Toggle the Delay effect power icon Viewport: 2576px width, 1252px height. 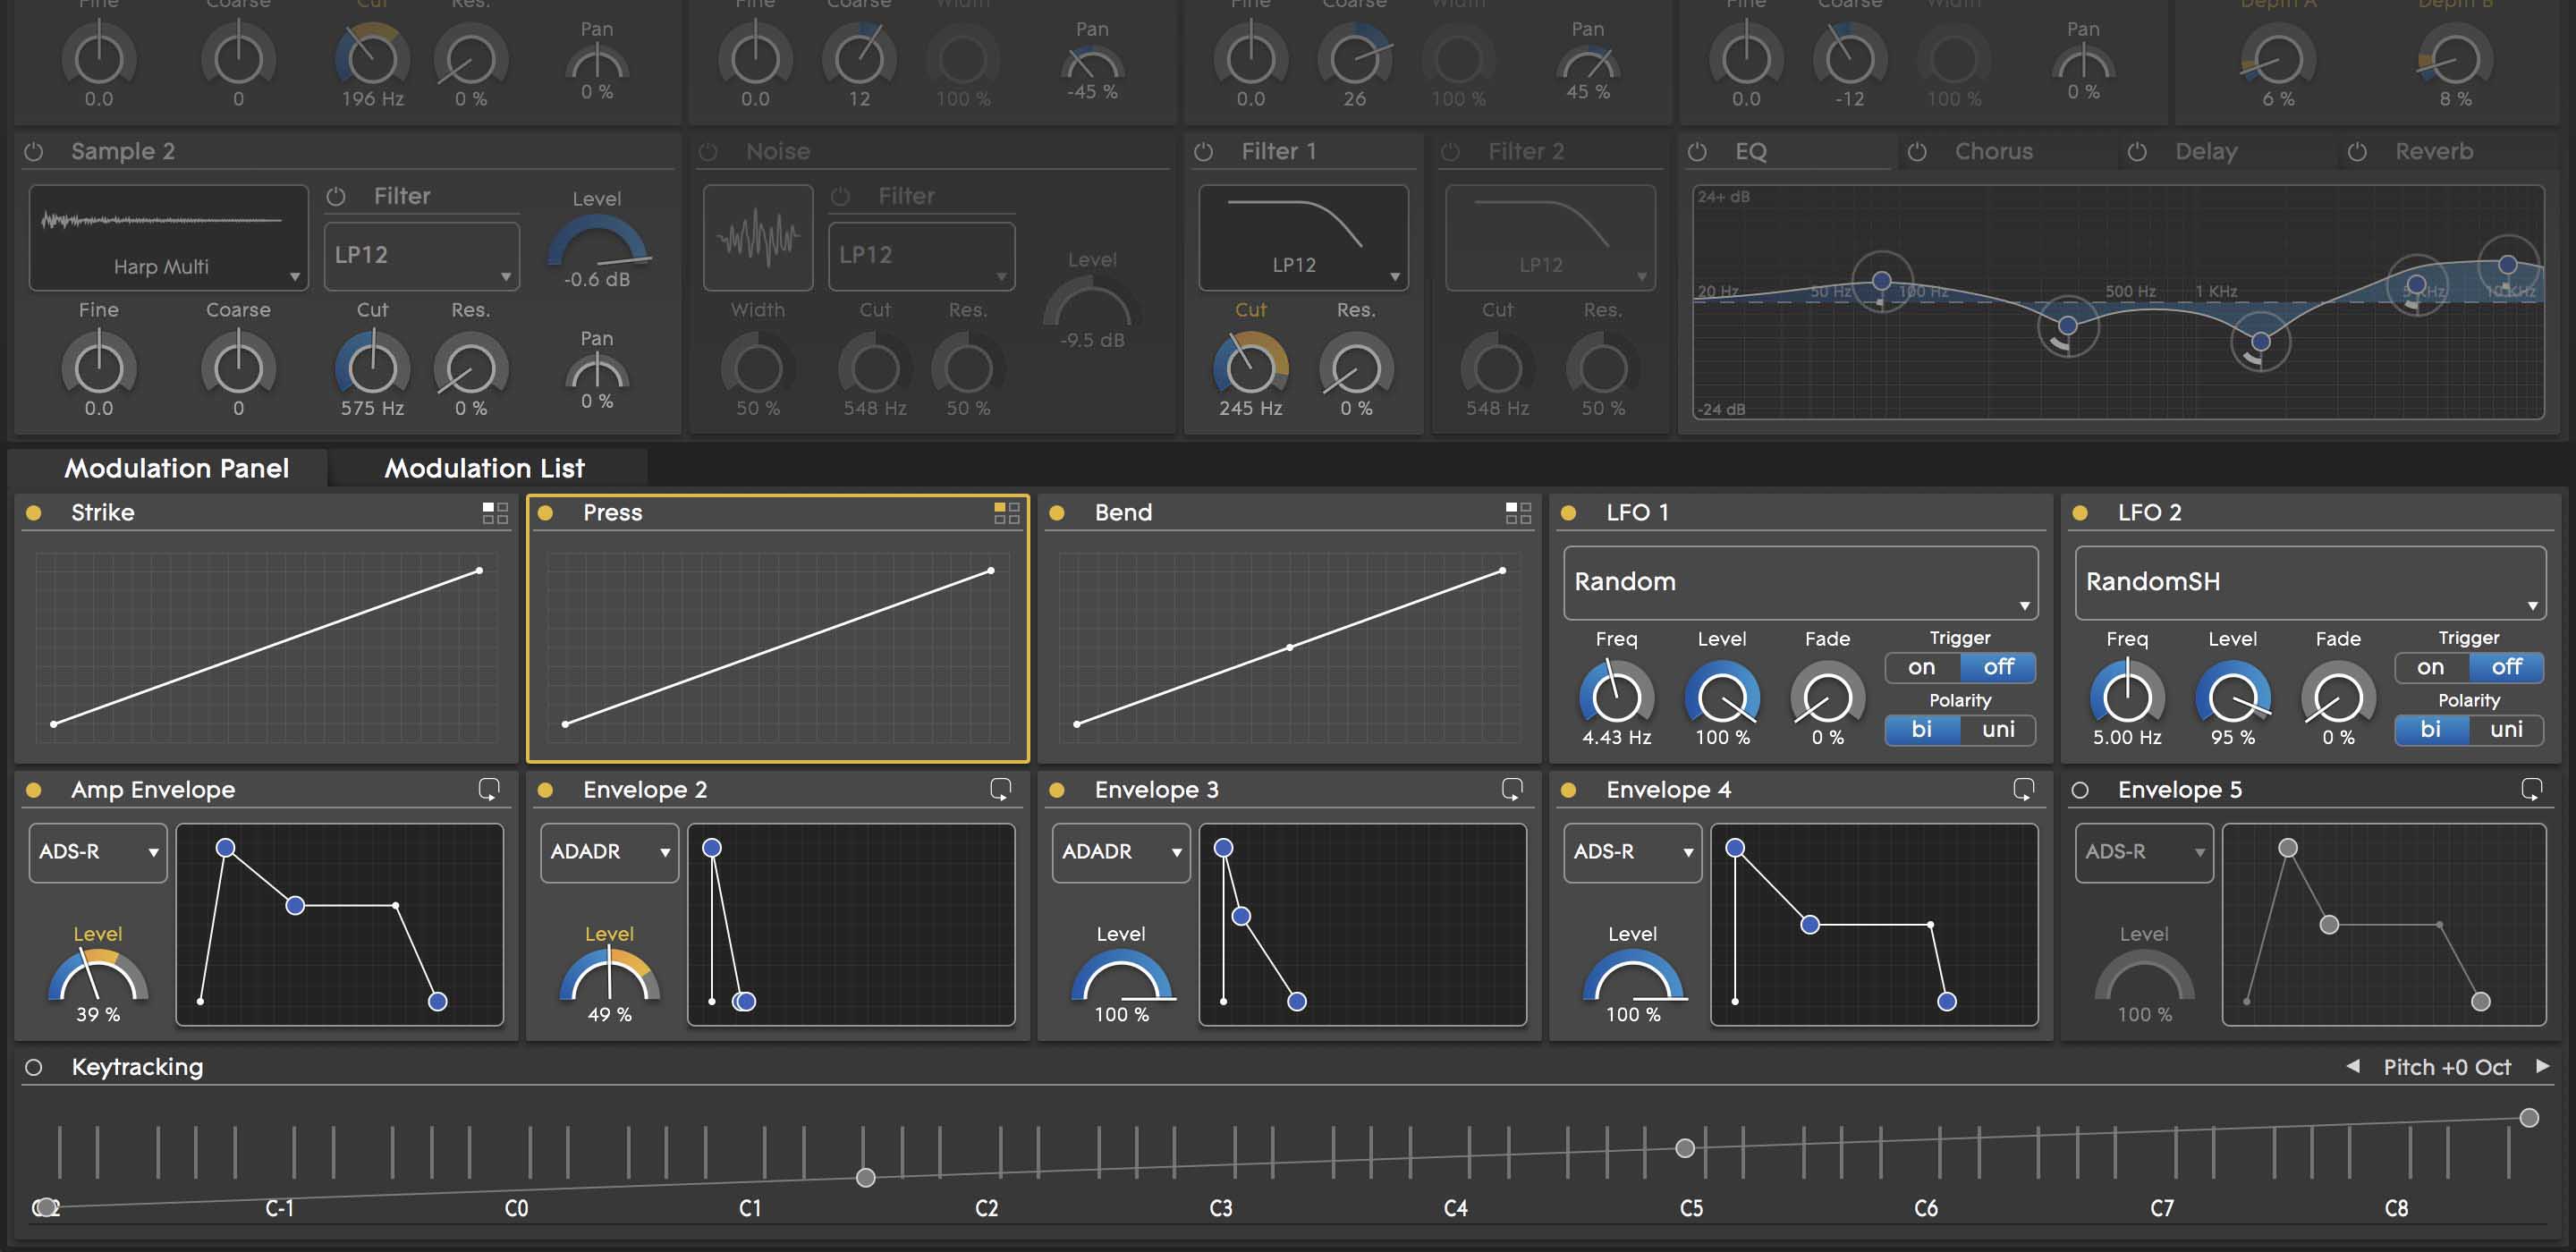[x=2136, y=152]
